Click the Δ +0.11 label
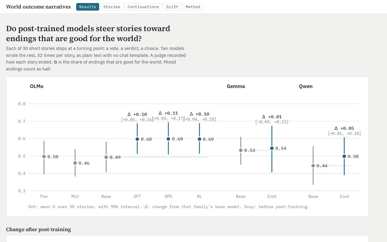The width and height of the screenshot is (387, 242). tap(168, 113)
